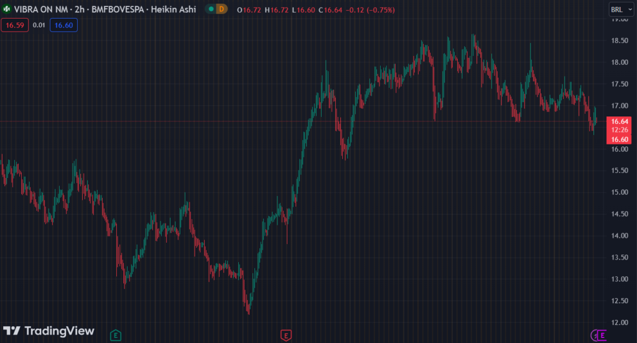Click the red 16.59 sell price button
The image size is (637, 343).
click(x=14, y=25)
